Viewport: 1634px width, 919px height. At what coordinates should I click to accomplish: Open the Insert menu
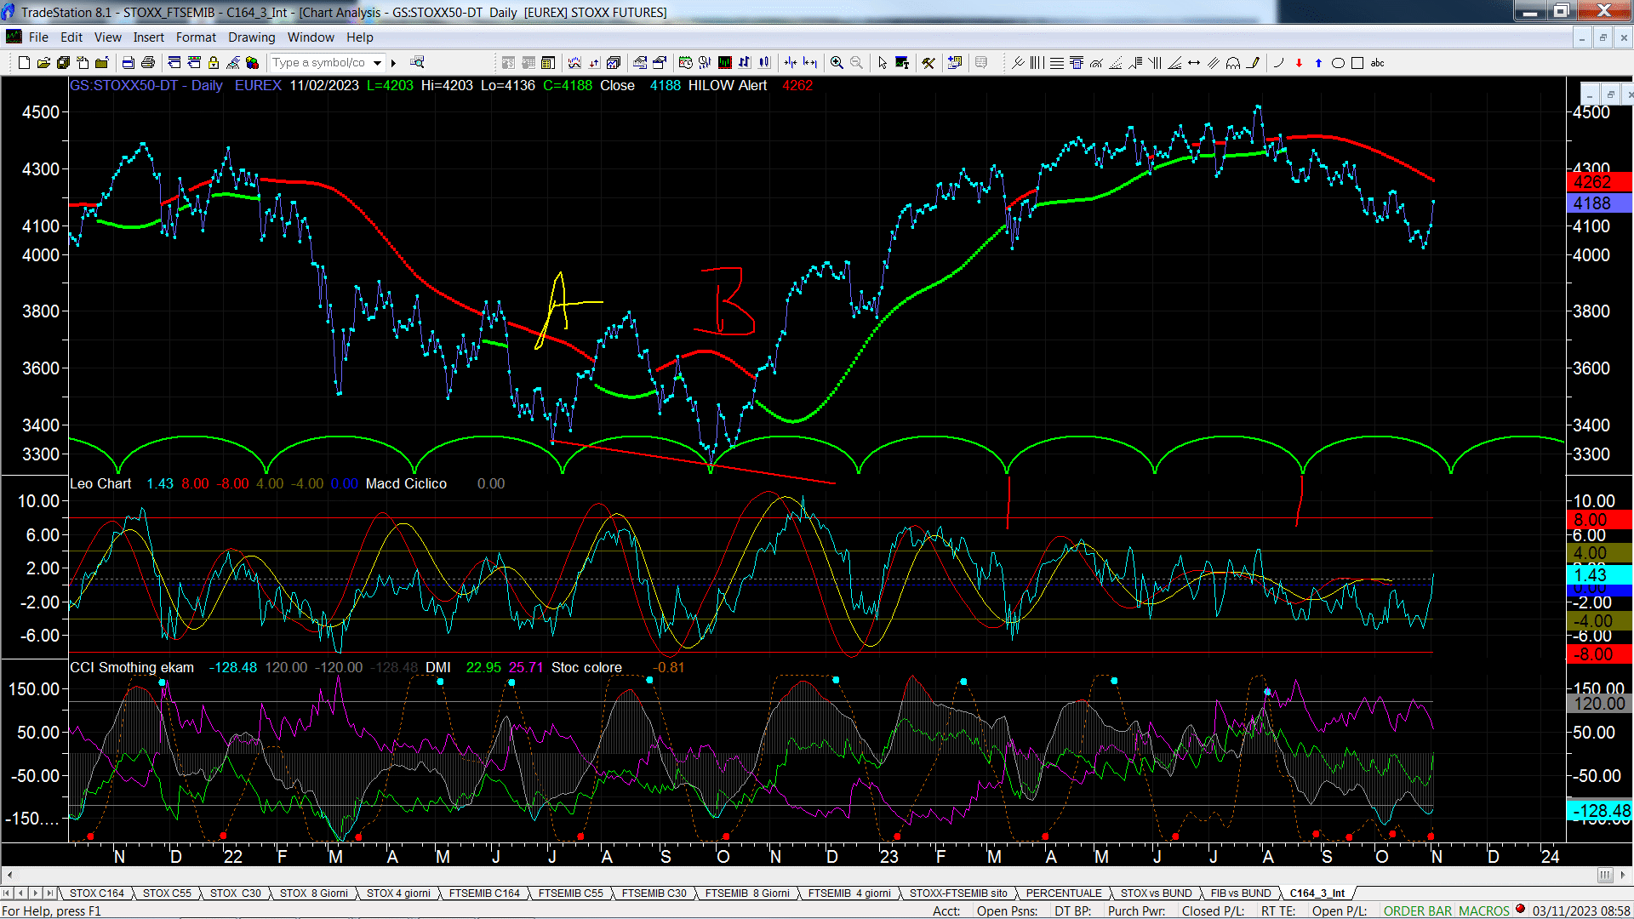(x=148, y=37)
